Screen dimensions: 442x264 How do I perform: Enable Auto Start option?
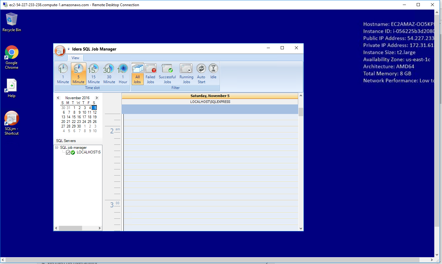[x=201, y=74]
